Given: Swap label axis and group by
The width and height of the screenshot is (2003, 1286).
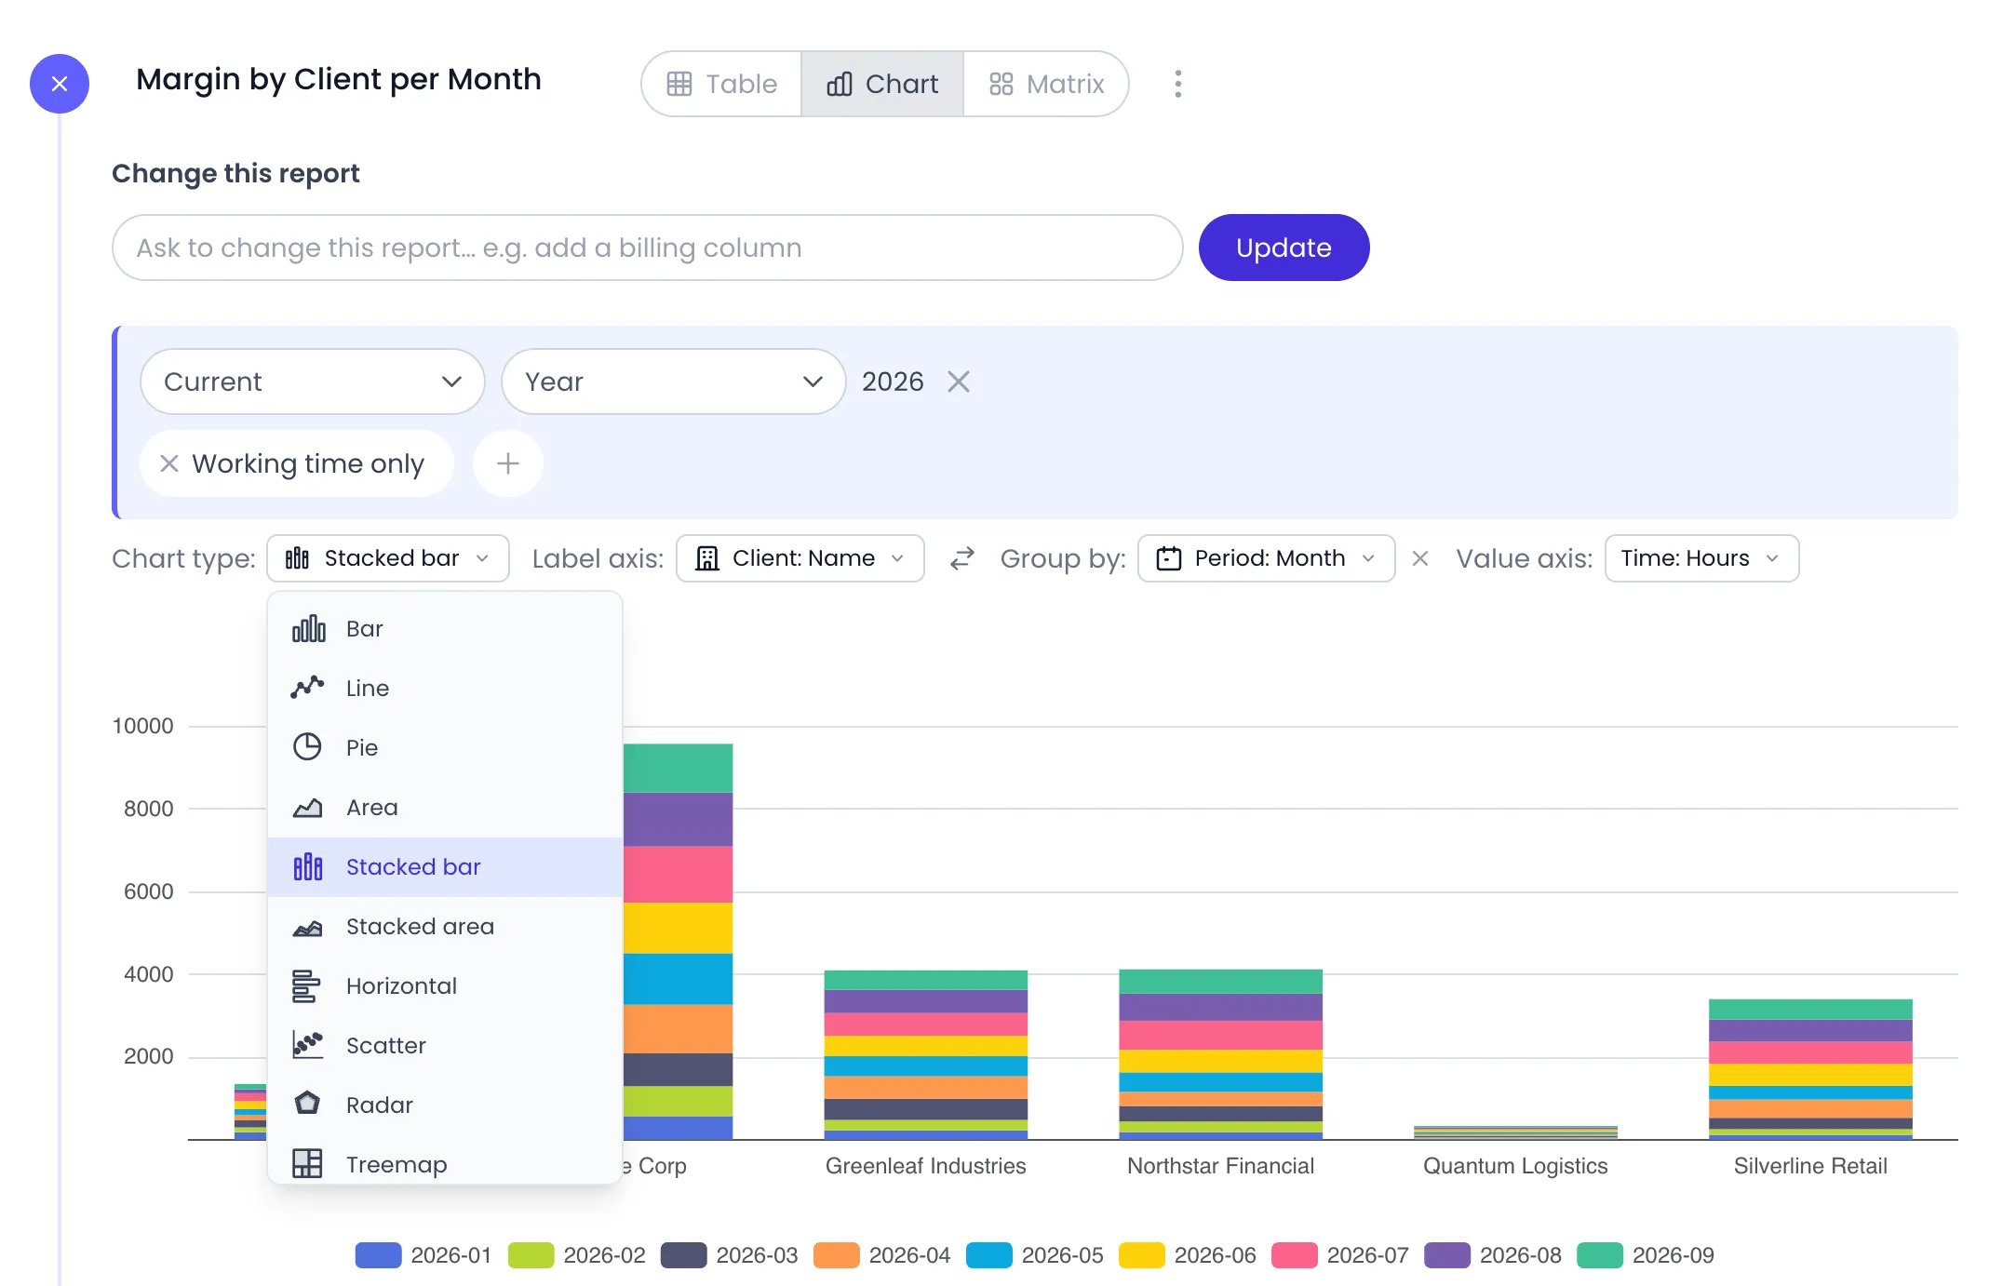Looking at the screenshot, I should coord(962,558).
